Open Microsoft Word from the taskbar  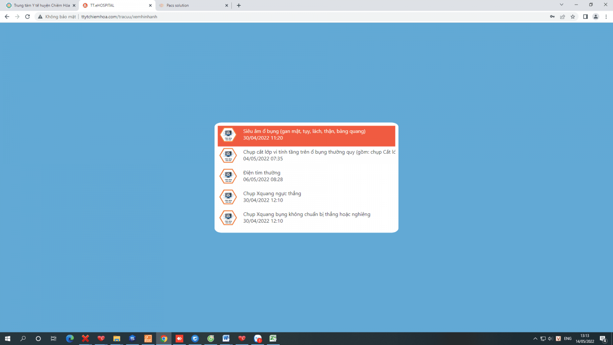(226, 338)
